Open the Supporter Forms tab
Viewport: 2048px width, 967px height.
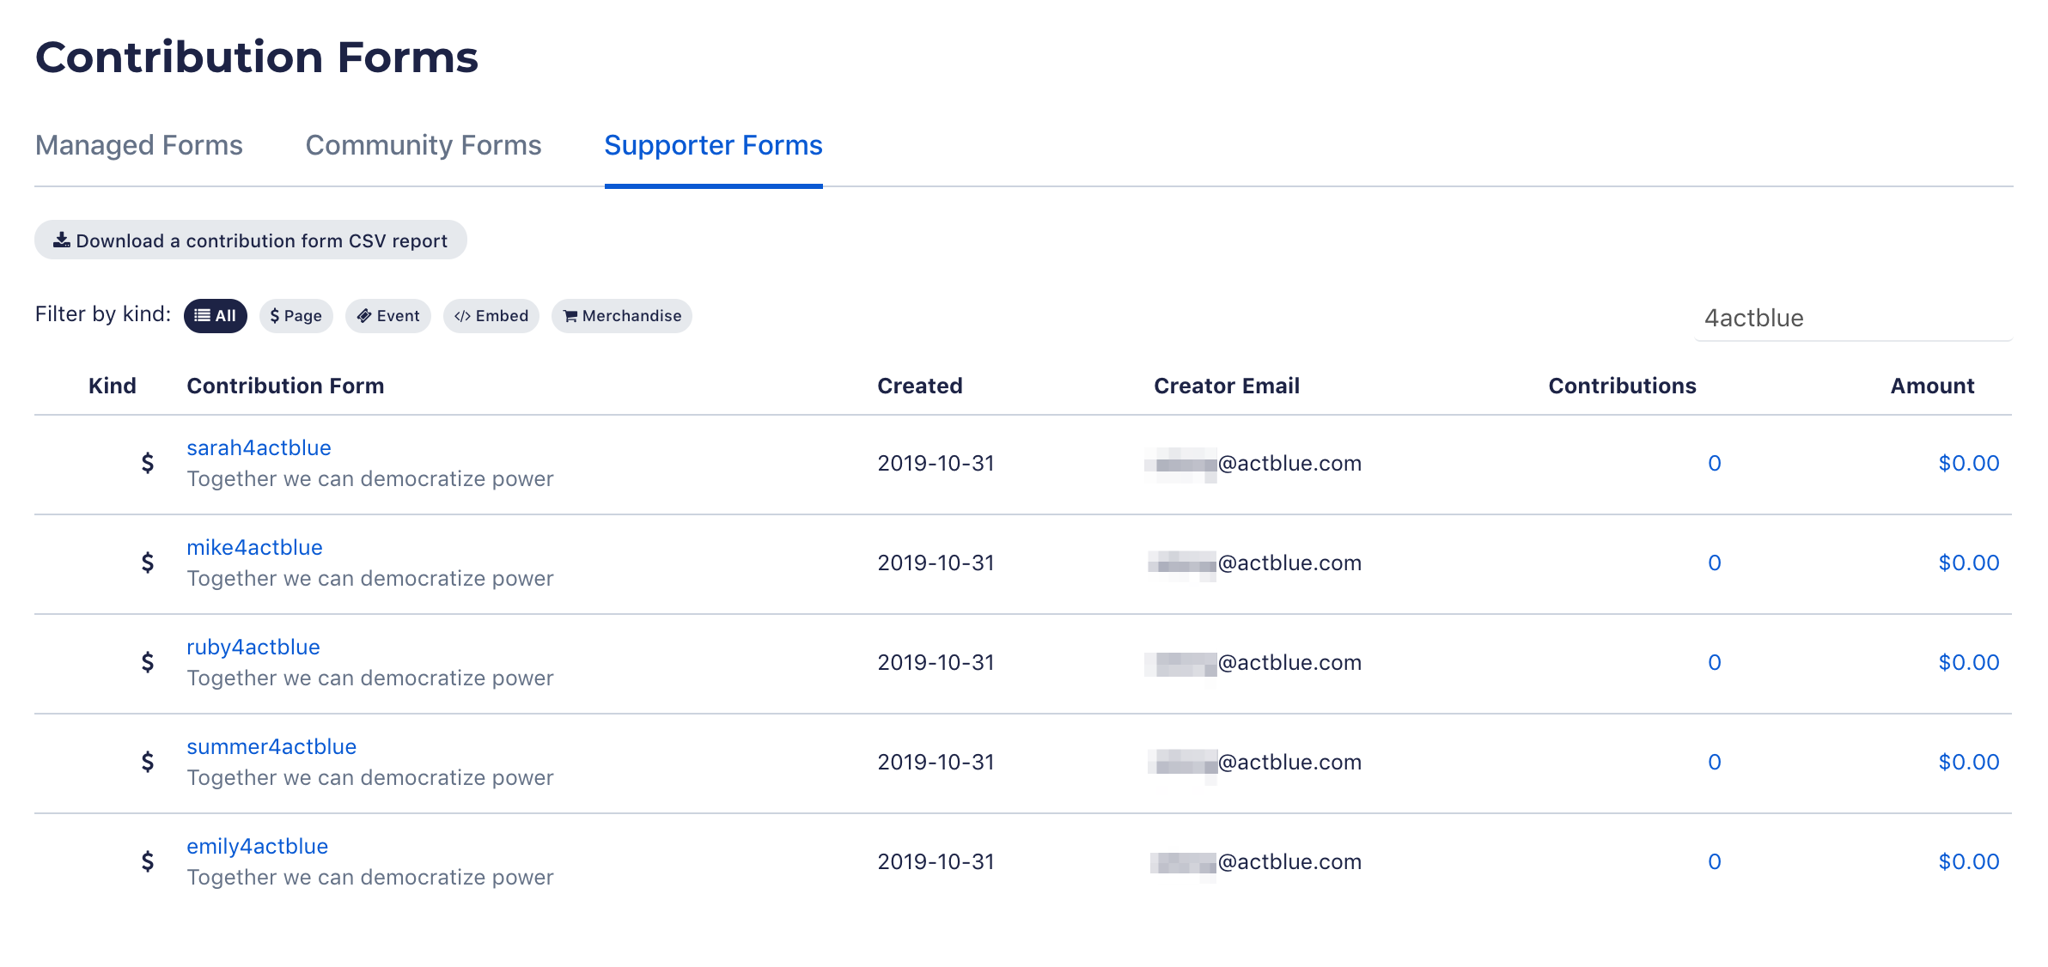(713, 145)
